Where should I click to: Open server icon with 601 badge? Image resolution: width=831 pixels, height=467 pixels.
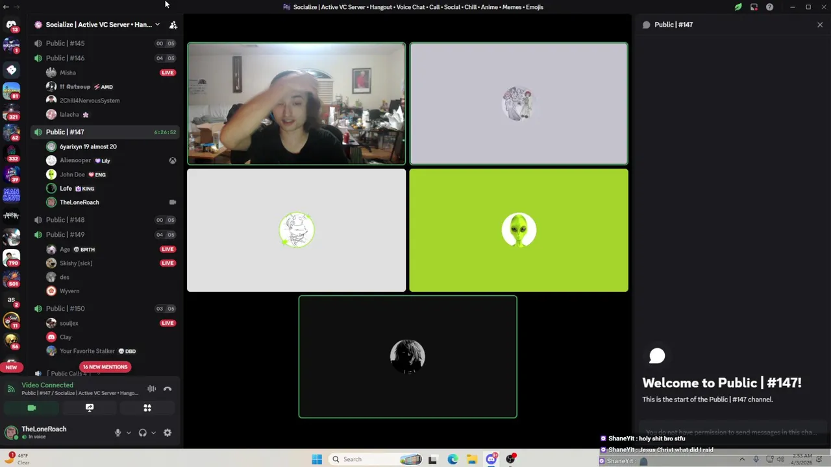11,279
